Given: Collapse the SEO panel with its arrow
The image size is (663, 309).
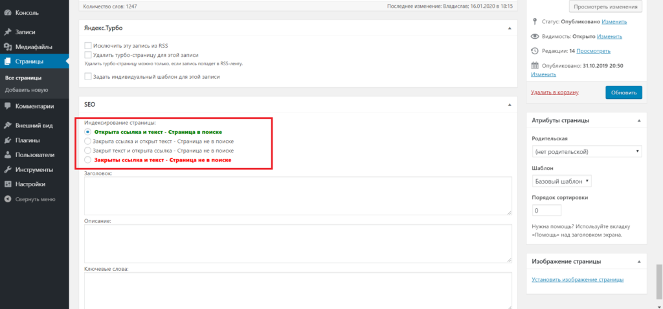Looking at the screenshot, I should [510, 103].
